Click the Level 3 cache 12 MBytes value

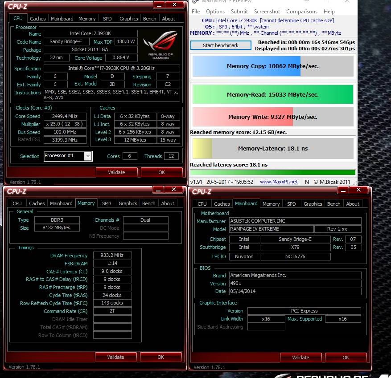(135, 140)
